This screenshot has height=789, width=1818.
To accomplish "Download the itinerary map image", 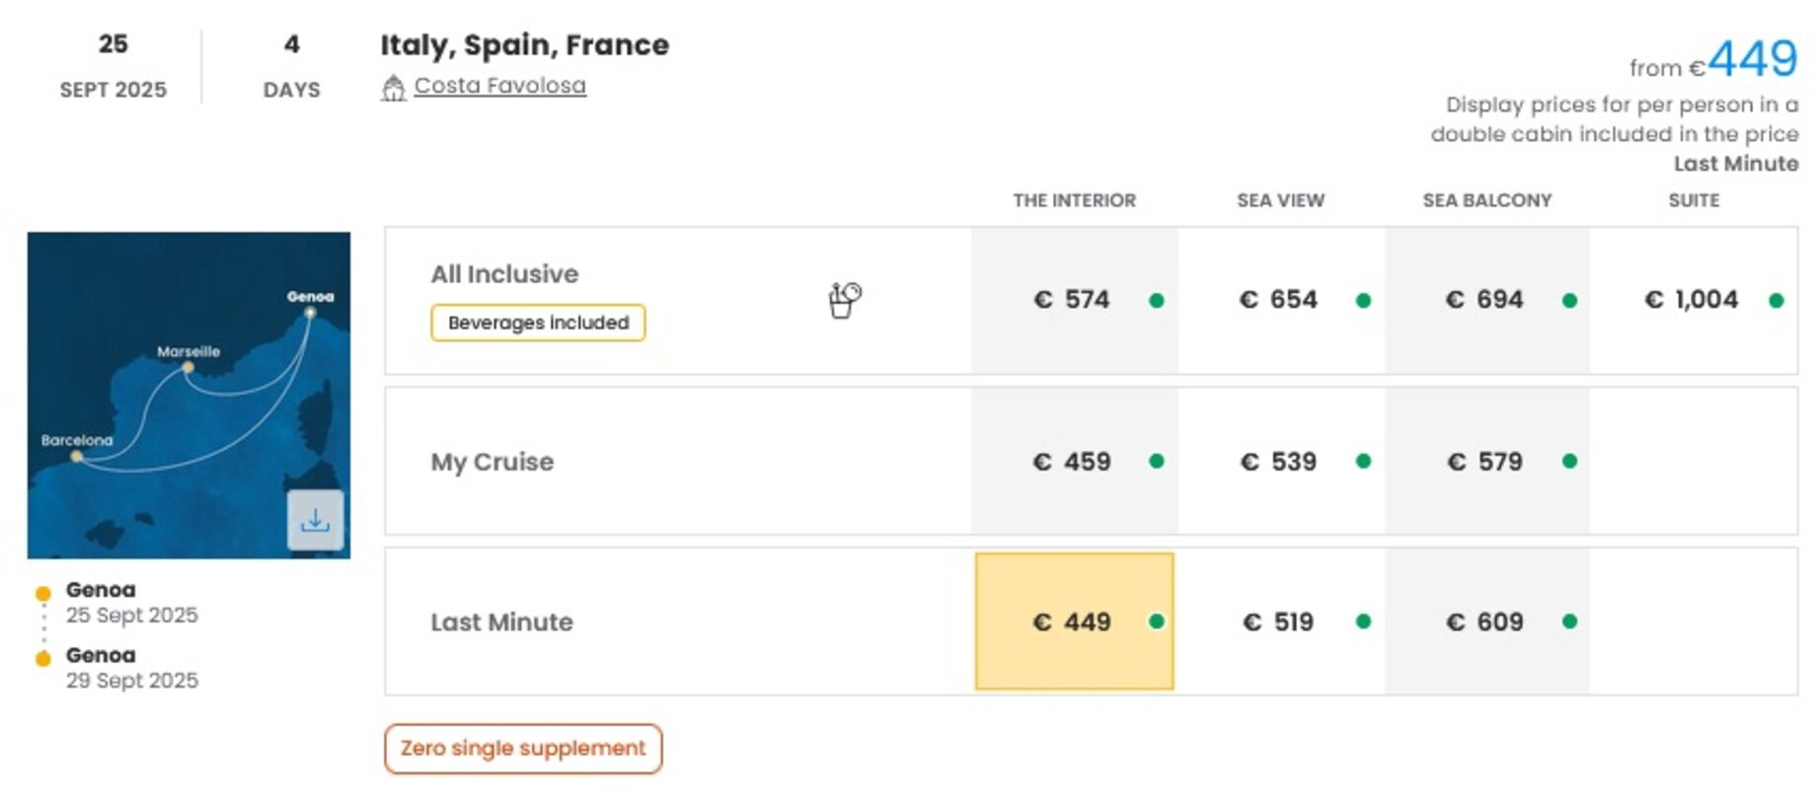I will pyautogui.click(x=315, y=520).
